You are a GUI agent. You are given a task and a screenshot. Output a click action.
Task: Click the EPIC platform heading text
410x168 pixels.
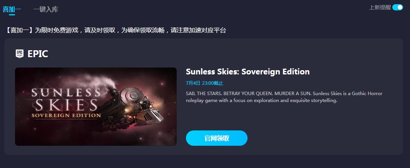pos(38,54)
